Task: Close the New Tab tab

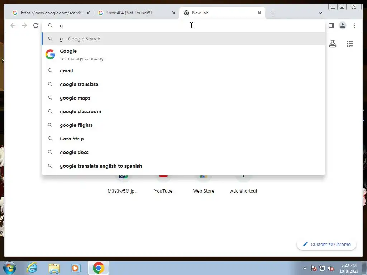Action: coord(259,13)
